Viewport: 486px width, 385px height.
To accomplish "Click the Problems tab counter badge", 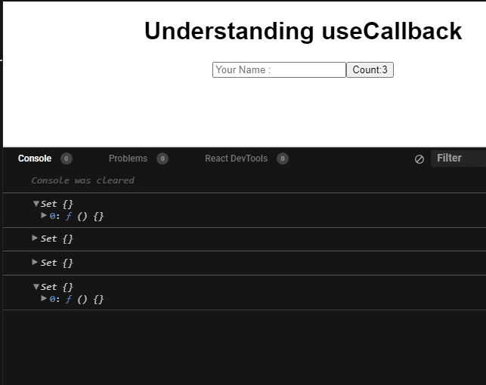I will (163, 159).
